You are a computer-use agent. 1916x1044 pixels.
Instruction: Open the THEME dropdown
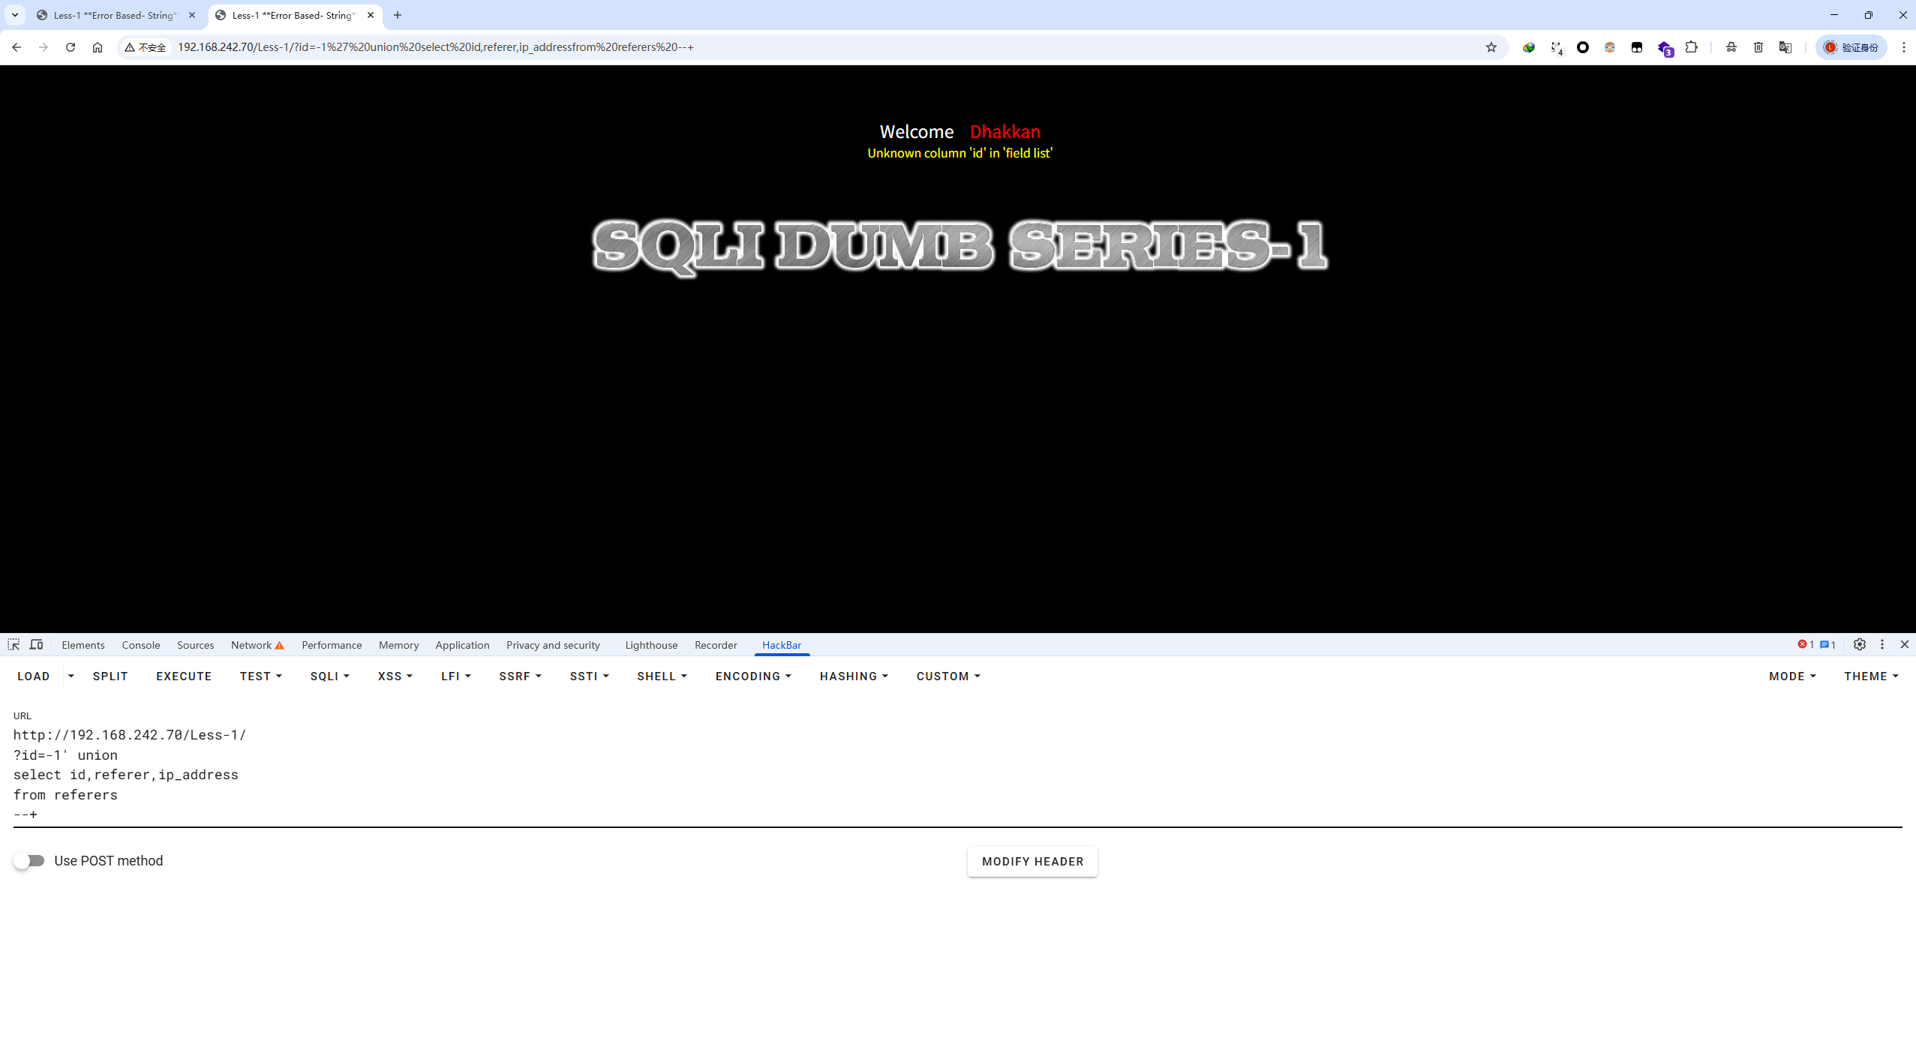pyautogui.click(x=1871, y=676)
